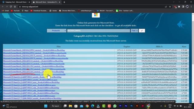Click the browser forward arrow
Viewport: 194px width, 109px height.
coord(7,7)
